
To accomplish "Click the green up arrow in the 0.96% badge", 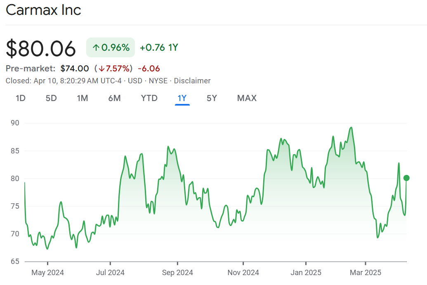I will point(96,47).
